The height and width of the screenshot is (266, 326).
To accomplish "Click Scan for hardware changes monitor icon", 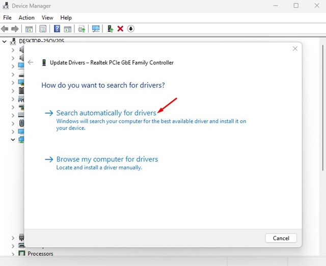I will pos(96,29).
